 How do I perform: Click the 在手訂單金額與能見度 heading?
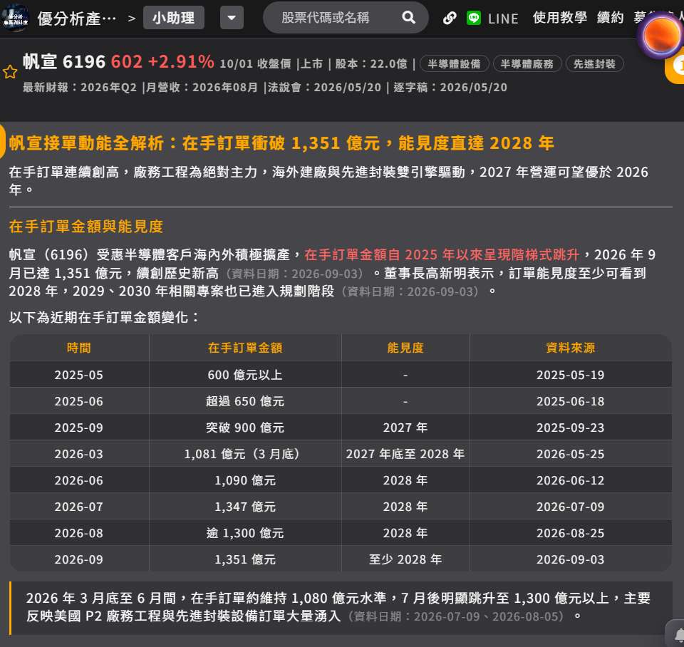[86, 227]
